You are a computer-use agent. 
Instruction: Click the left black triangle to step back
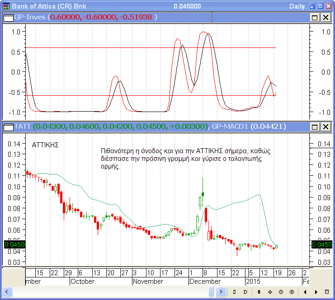[305, 292]
